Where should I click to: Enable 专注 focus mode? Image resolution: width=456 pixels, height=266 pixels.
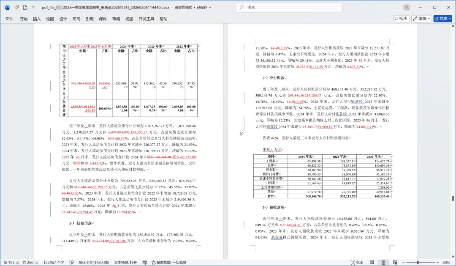[357, 263]
